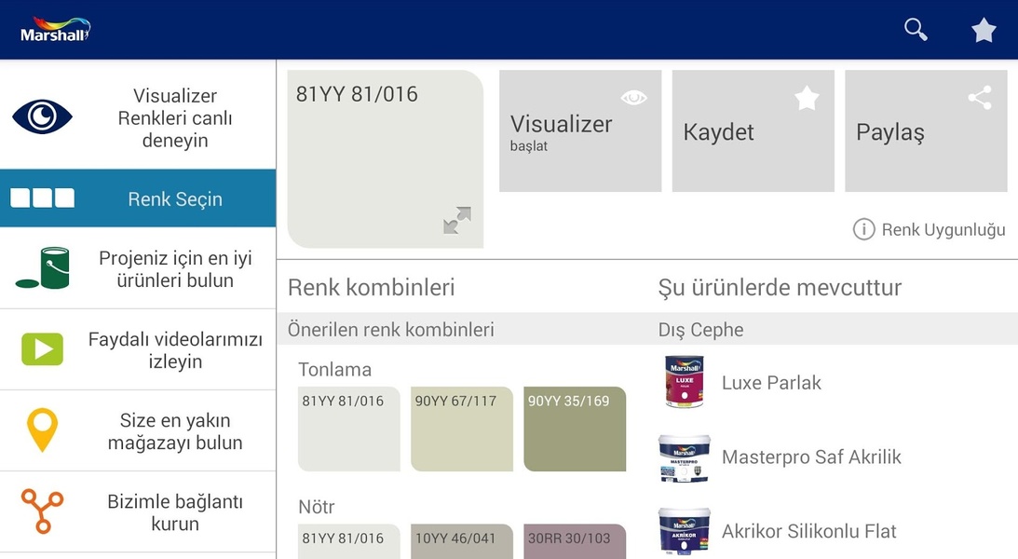This screenshot has width=1018, height=559.
Task: Open Size en yakın mağazayı bulun
Action: tap(138, 430)
